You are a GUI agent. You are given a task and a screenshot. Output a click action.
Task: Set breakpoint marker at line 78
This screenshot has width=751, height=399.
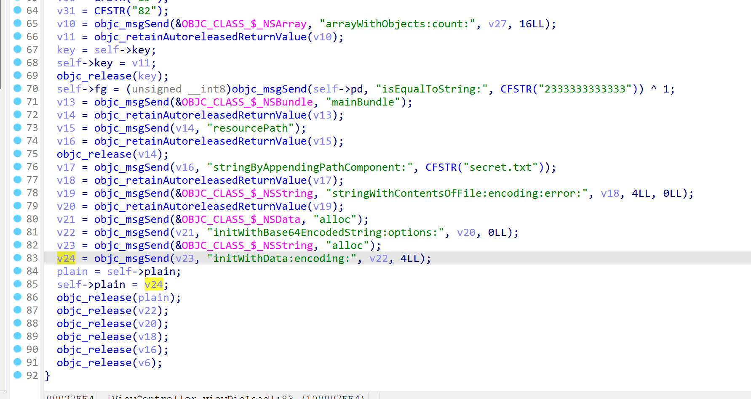click(x=17, y=193)
